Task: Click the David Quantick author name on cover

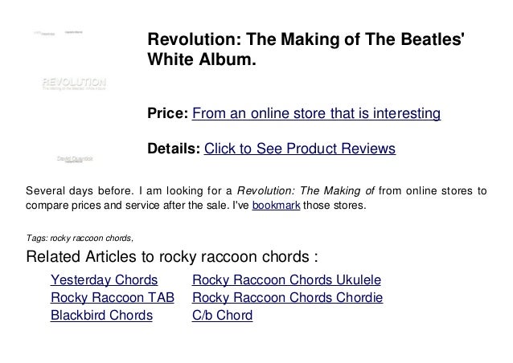Action: pos(75,158)
